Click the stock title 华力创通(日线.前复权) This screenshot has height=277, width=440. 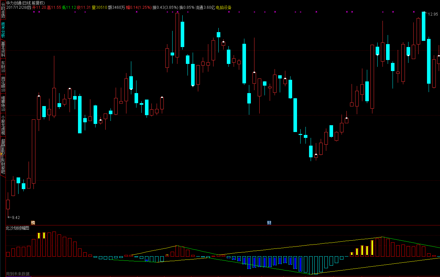pos(25,3)
